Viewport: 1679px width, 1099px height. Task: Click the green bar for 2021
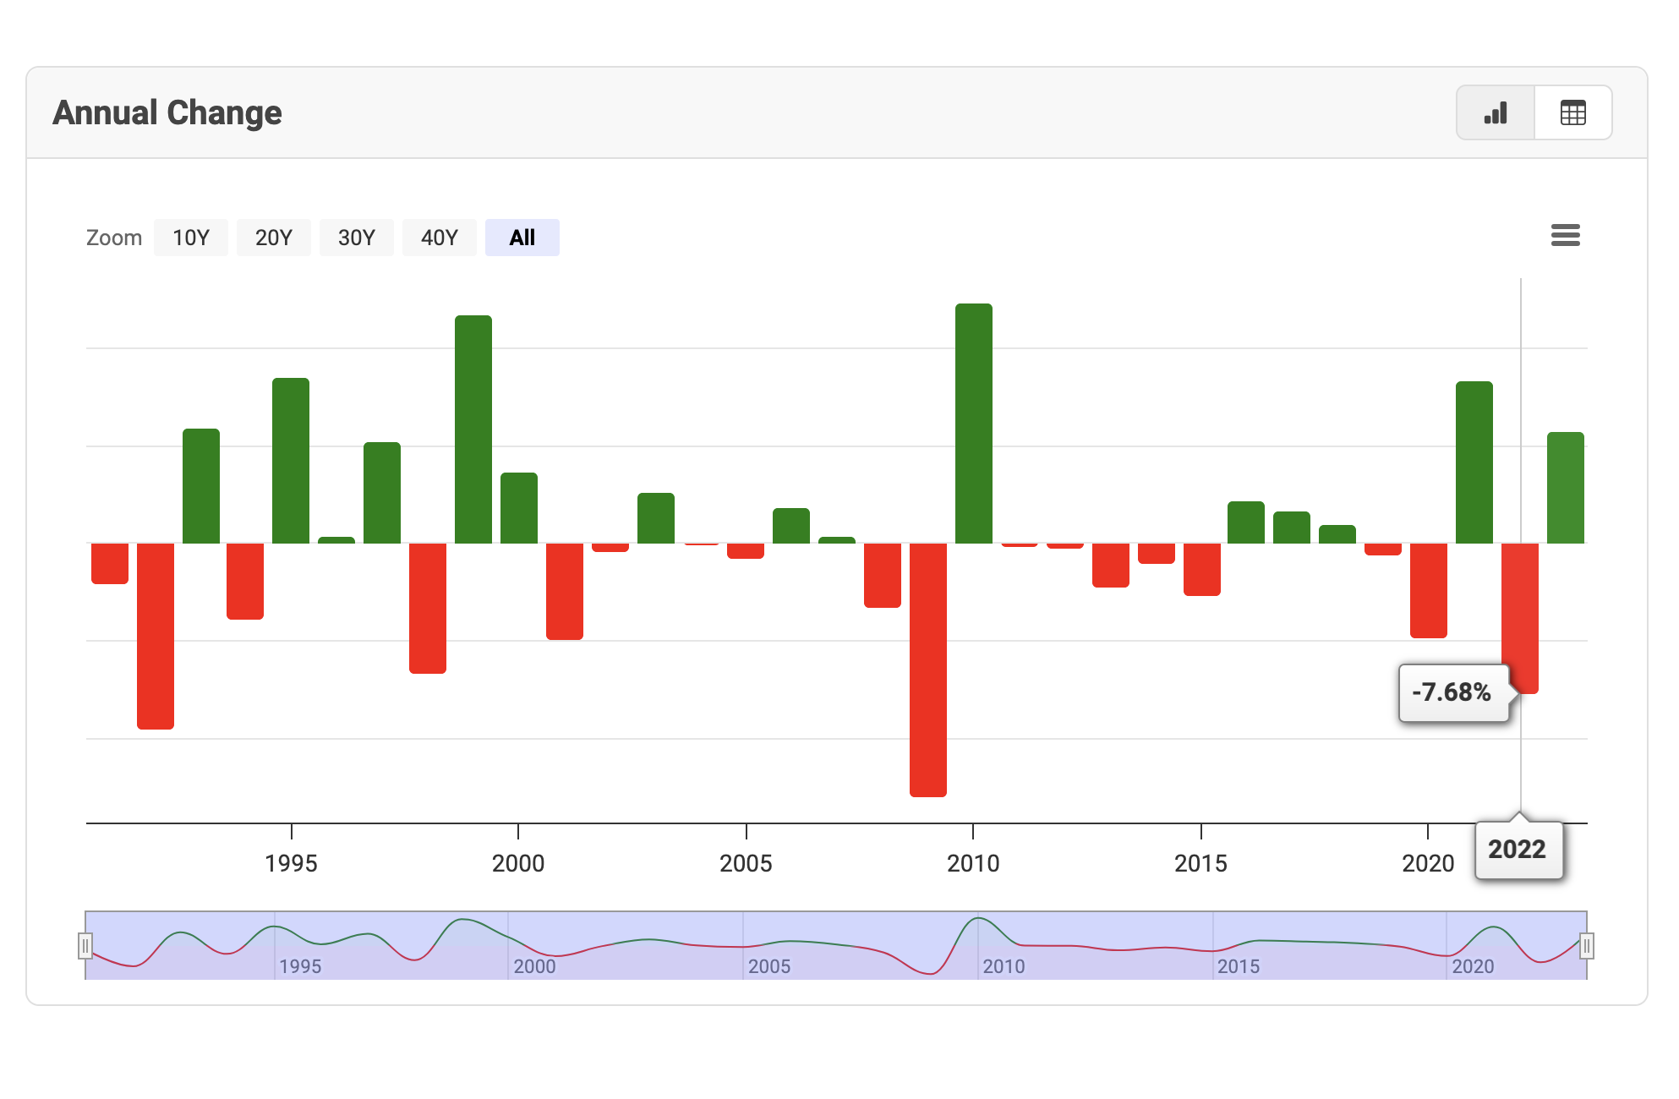[x=1474, y=462]
